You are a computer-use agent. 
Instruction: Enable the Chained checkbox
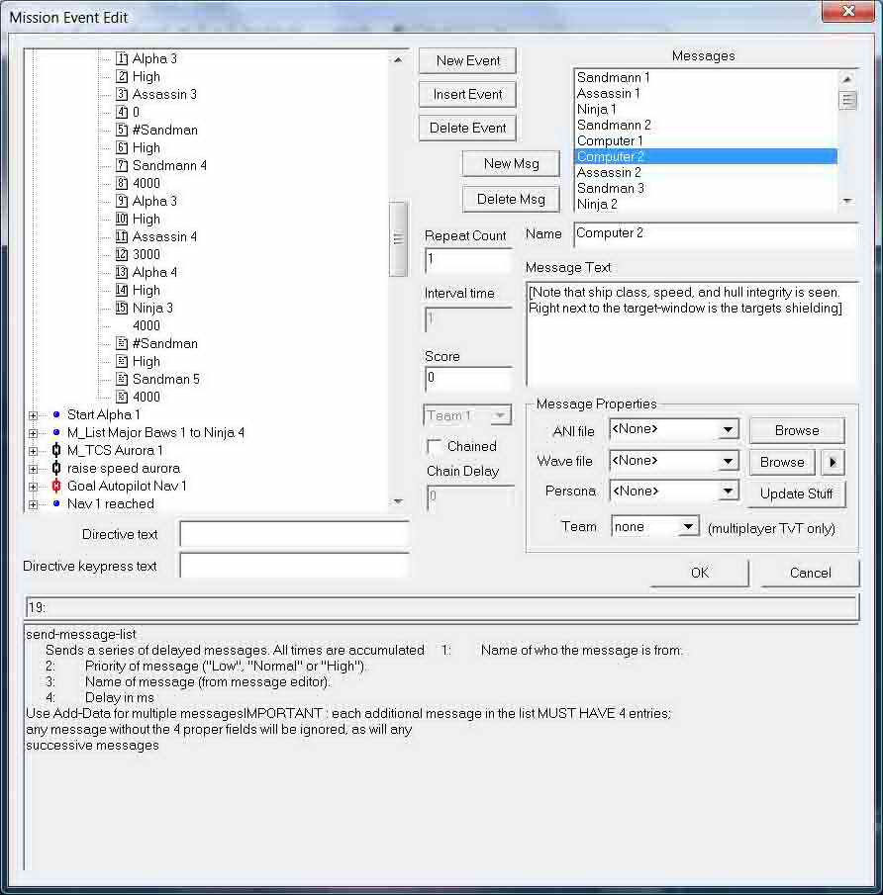point(434,446)
